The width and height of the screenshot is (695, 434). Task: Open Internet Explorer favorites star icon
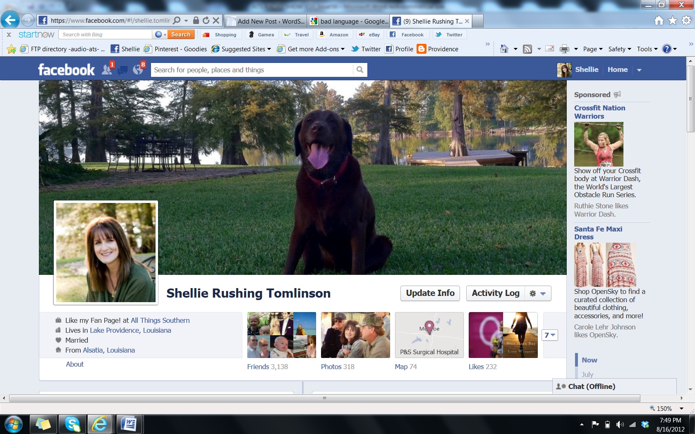coord(673,20)
